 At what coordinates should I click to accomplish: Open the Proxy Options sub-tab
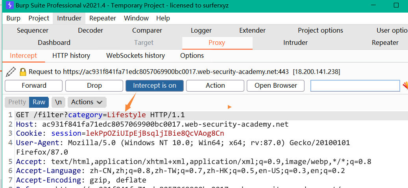[x=192, y=55]
